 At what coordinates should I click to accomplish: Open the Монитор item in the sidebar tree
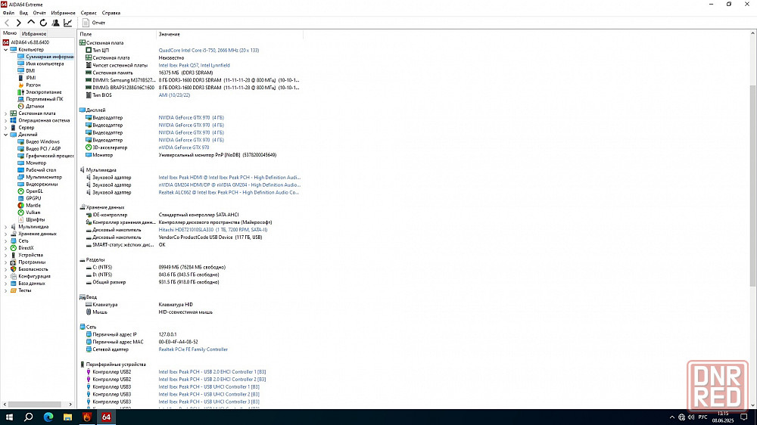[x=32, y=163]
